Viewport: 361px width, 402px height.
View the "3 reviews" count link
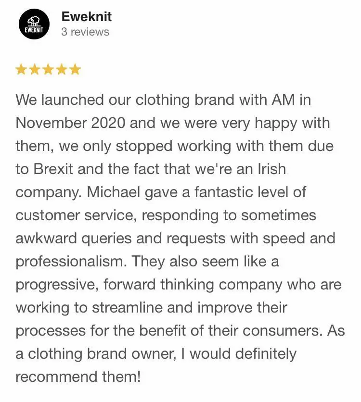[85, 32]
